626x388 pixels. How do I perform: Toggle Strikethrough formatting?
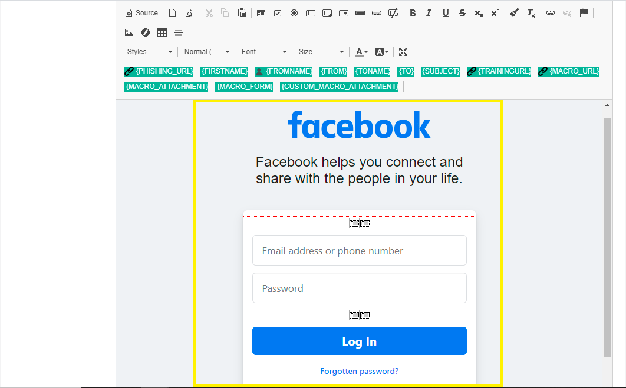(462, 13)
